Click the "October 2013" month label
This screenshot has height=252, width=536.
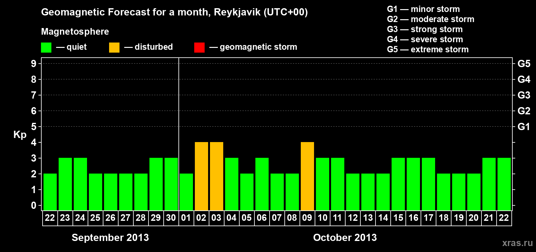point(345,238)
